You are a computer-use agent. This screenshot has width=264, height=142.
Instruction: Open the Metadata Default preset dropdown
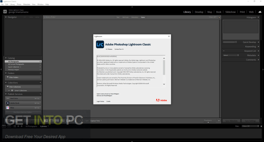pos(231,55)
